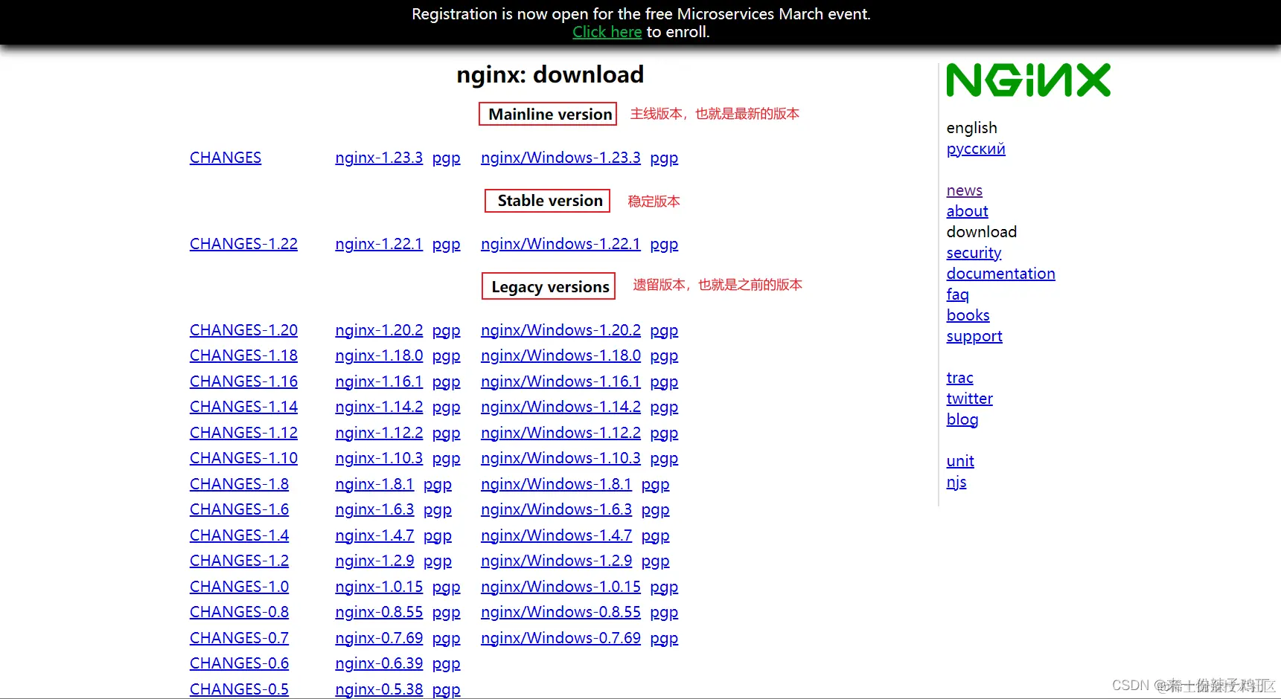Open CHANGES-1.16 link
Image resolution: width=1281 pixels, height=699 pixels.
(x=243, y=381)
